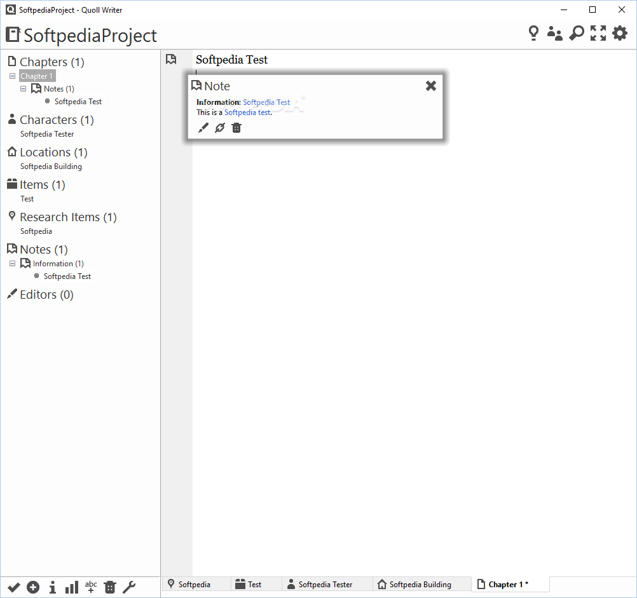Open the Softpedia Tester character entry
Screen dimensions: 637x598
[47, 134]
